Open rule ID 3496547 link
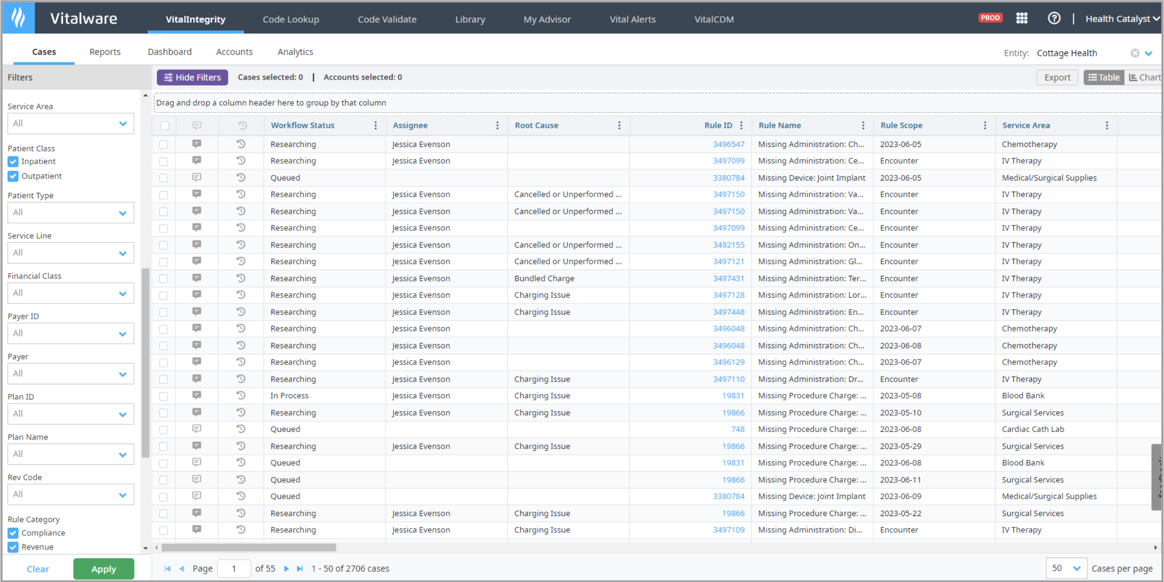1164x582 pixels. [728, 144]
